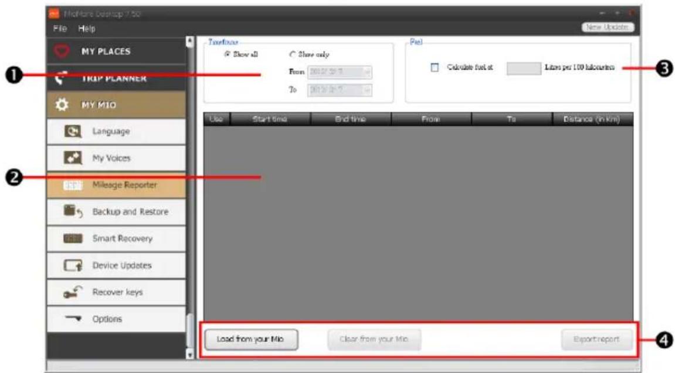Image resolution: width=675 pixels, height=373 pixels.
Task: Click the Backup and Restore icon
Action: (73, 211)
